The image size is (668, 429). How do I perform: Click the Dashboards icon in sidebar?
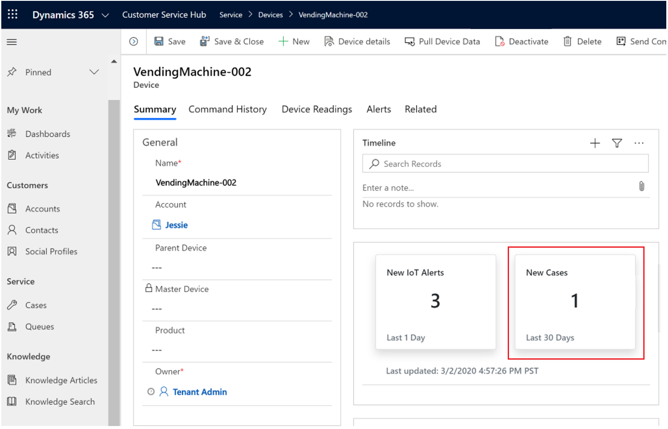point(12,134)
